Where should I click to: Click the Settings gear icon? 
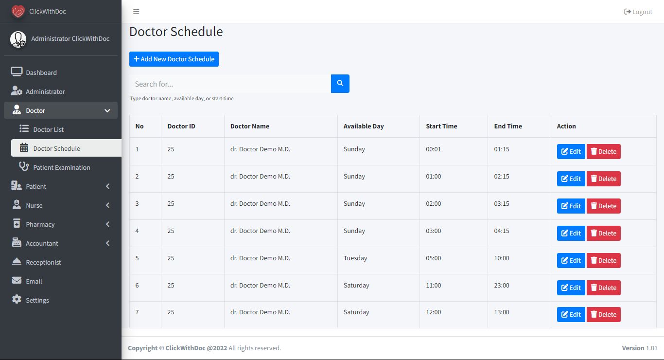[x=17, y=300]
